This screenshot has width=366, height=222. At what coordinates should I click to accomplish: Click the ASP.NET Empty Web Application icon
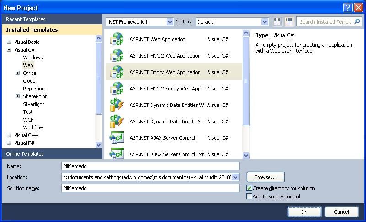pos(117,72)
